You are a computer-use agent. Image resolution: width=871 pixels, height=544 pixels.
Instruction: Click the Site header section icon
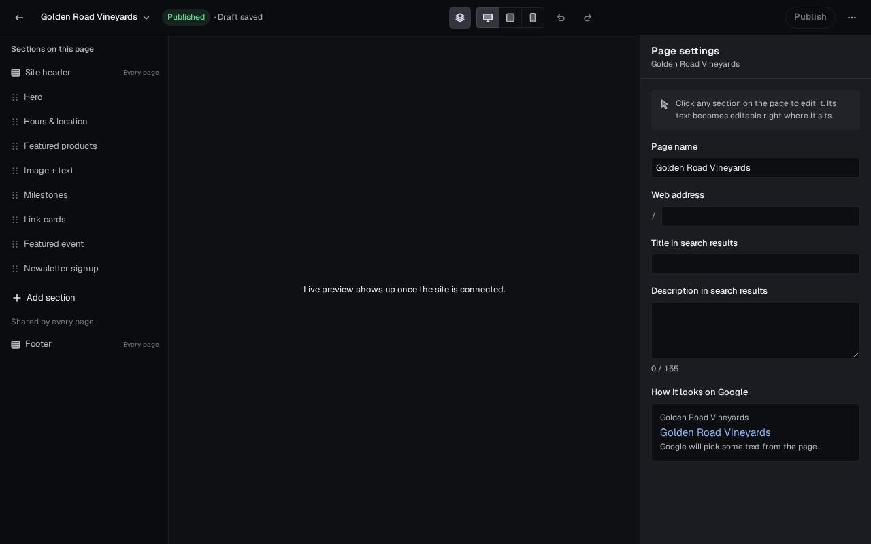[16, 73]
